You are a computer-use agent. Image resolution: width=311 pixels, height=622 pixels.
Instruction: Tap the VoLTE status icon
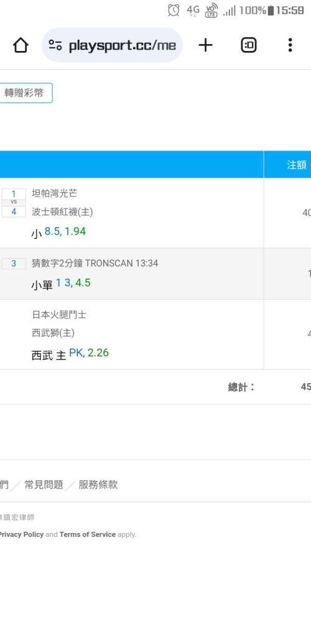(211, 11)
